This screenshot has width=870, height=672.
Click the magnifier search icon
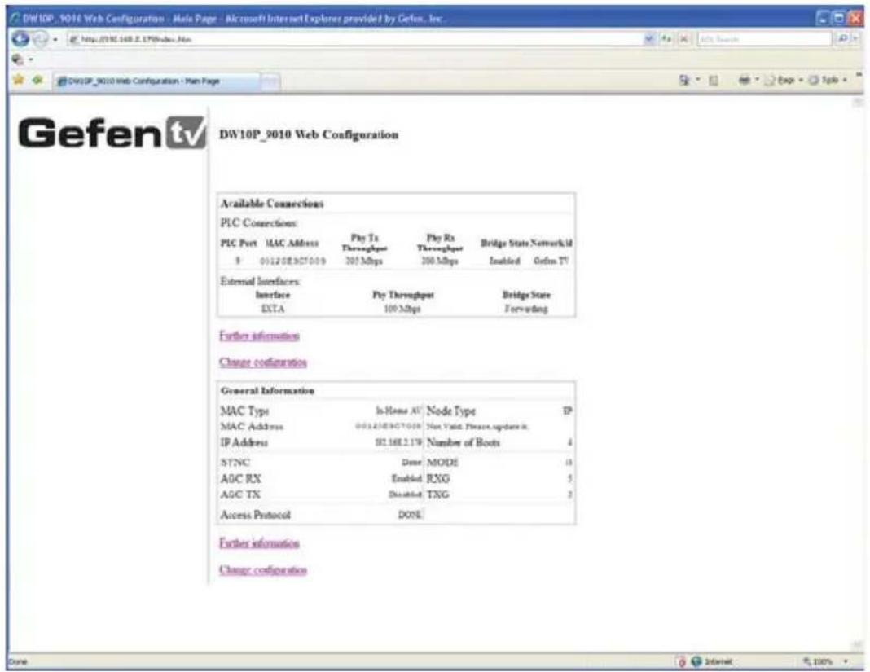click(x=842, y=39)
